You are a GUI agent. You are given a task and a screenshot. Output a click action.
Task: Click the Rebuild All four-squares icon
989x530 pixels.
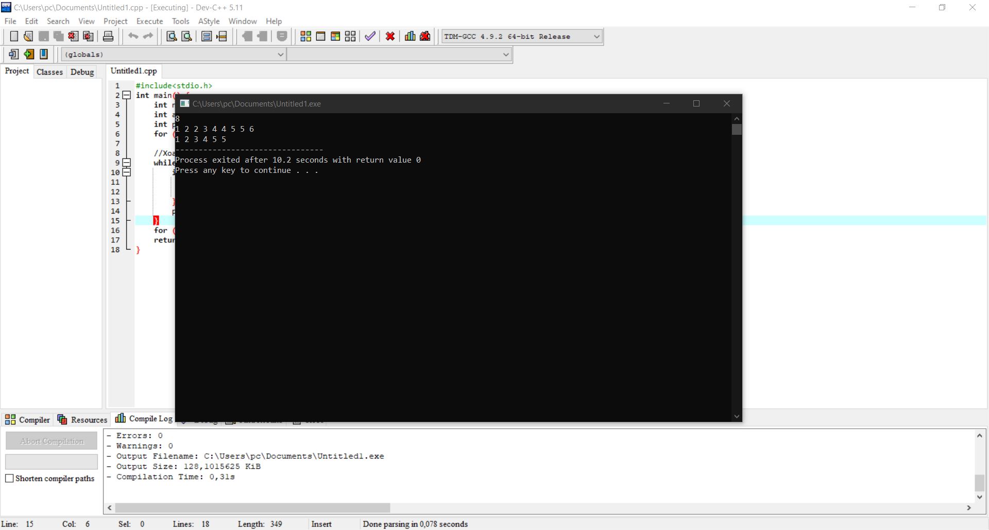pyautogui.click(x=350, y=36)
